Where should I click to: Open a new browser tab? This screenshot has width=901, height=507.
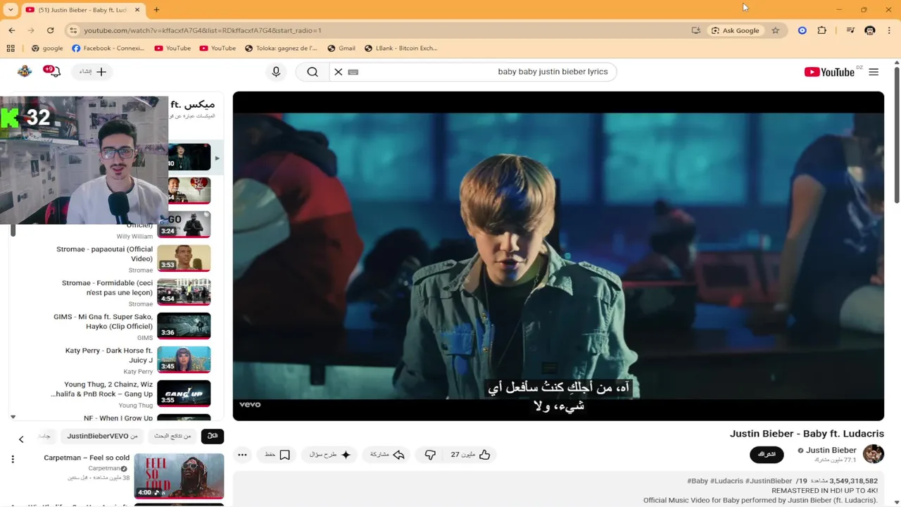[156, 10]
